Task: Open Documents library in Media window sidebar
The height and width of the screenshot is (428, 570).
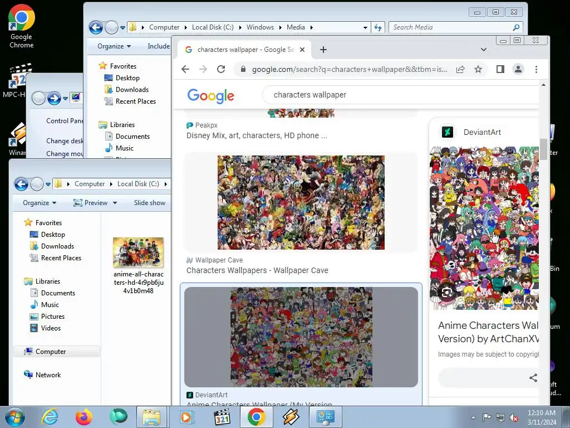Action: coord(132,136)
